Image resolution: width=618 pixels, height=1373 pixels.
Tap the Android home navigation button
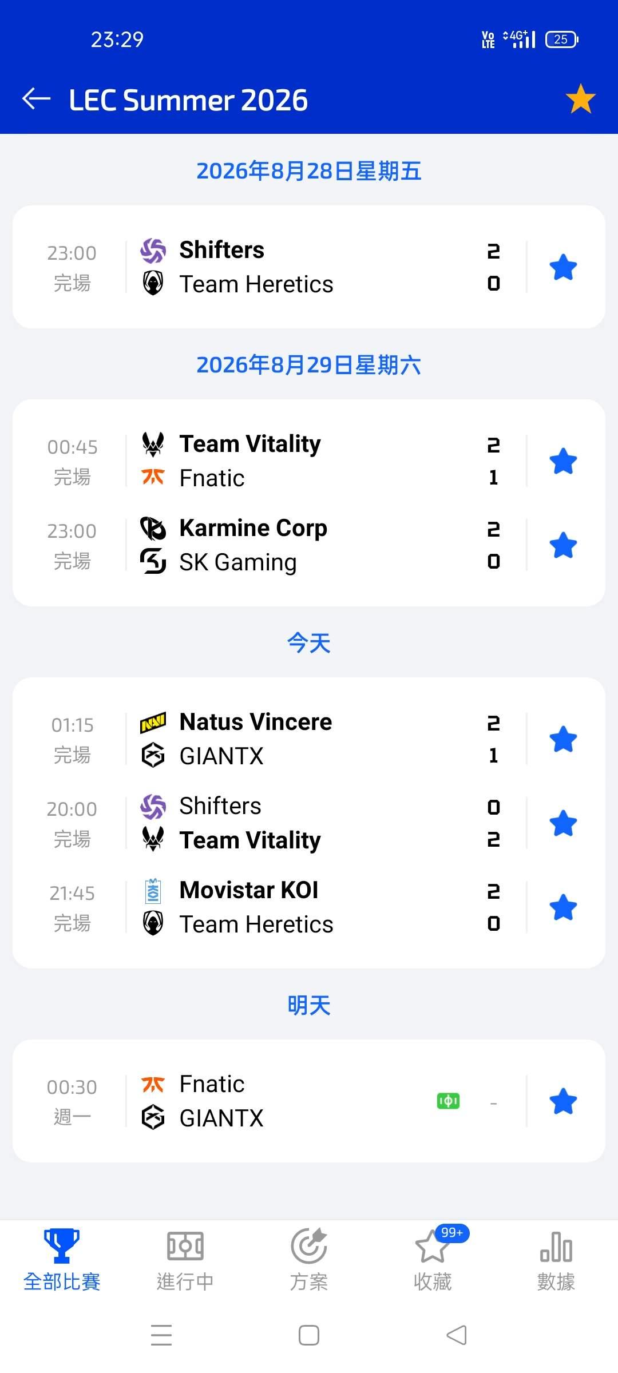point(309,1336)
